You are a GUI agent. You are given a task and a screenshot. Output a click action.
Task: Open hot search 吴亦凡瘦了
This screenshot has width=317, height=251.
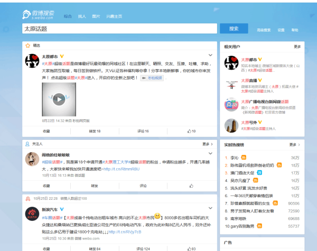(240, 180)
